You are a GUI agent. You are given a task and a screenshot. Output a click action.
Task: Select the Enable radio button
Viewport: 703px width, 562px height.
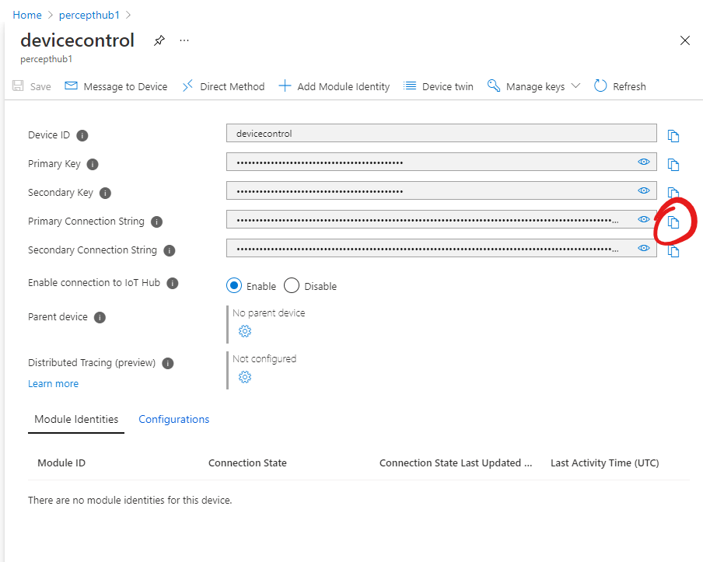coord(234,285)
